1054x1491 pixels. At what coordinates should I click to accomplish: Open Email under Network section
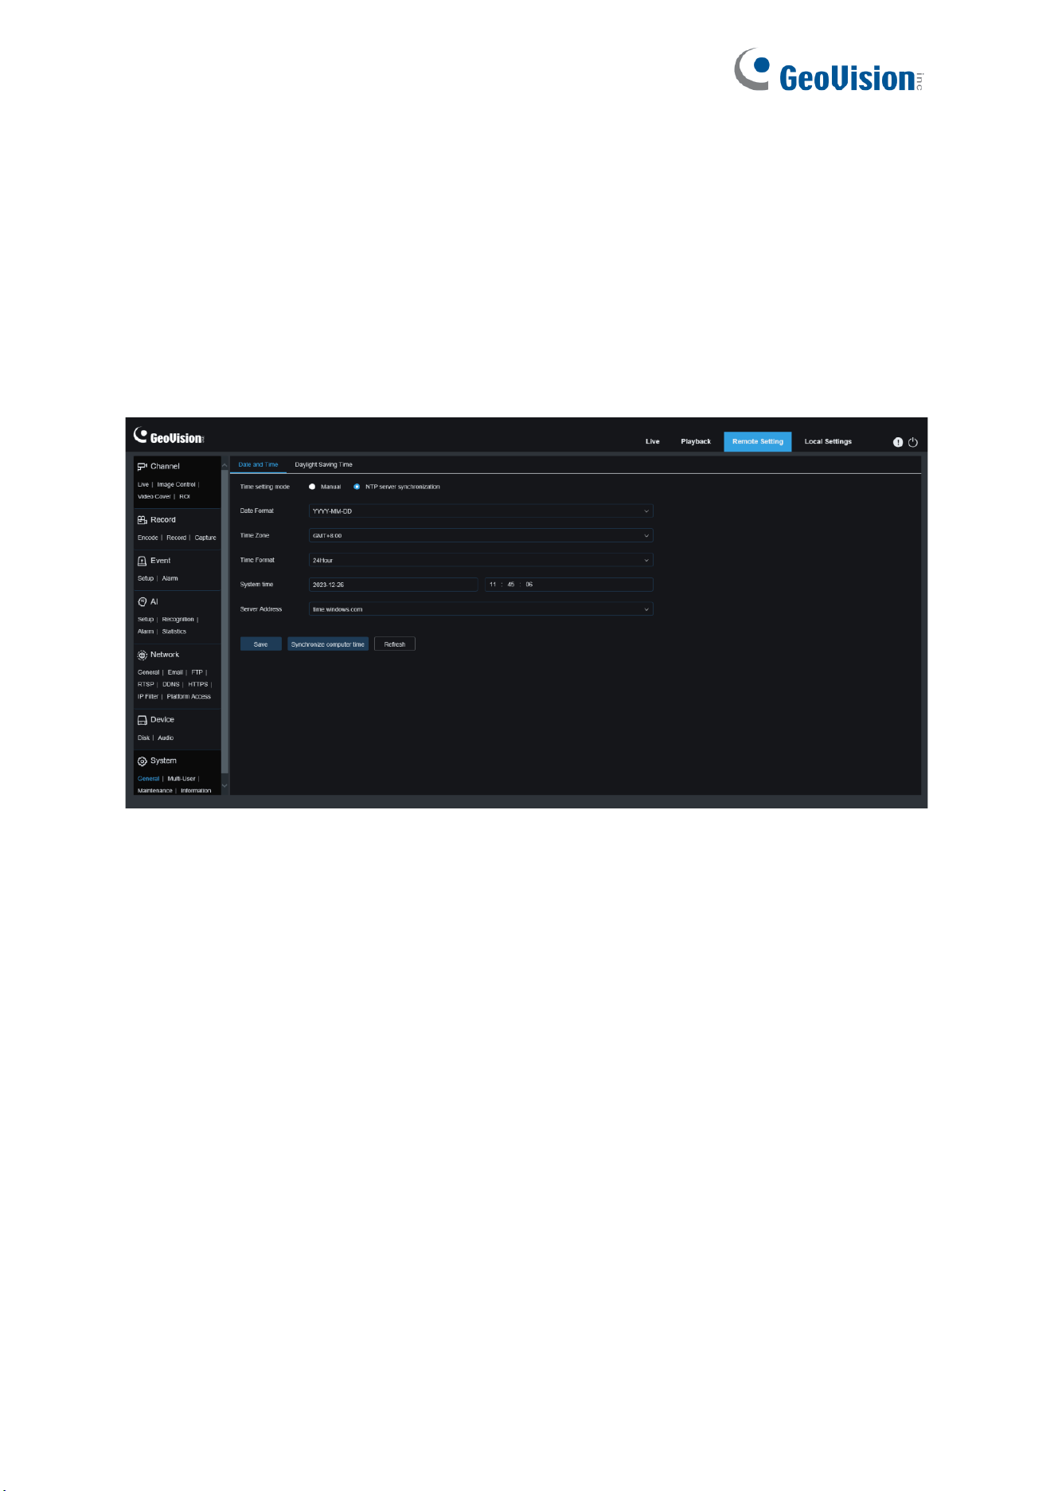click(175, 672)
